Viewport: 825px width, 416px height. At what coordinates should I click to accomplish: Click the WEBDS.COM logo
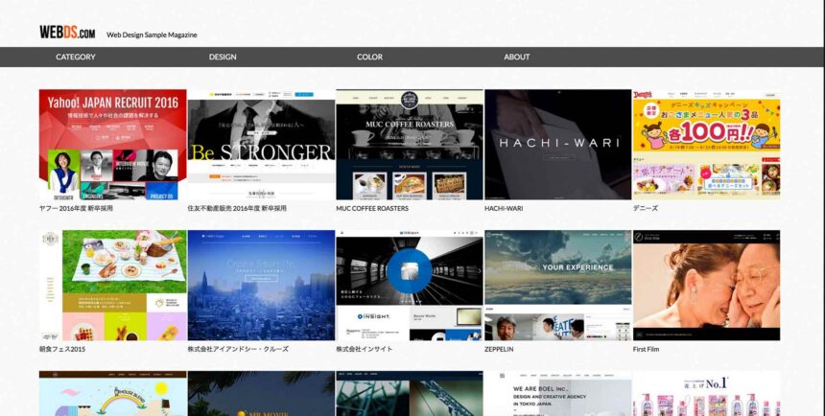67,33
